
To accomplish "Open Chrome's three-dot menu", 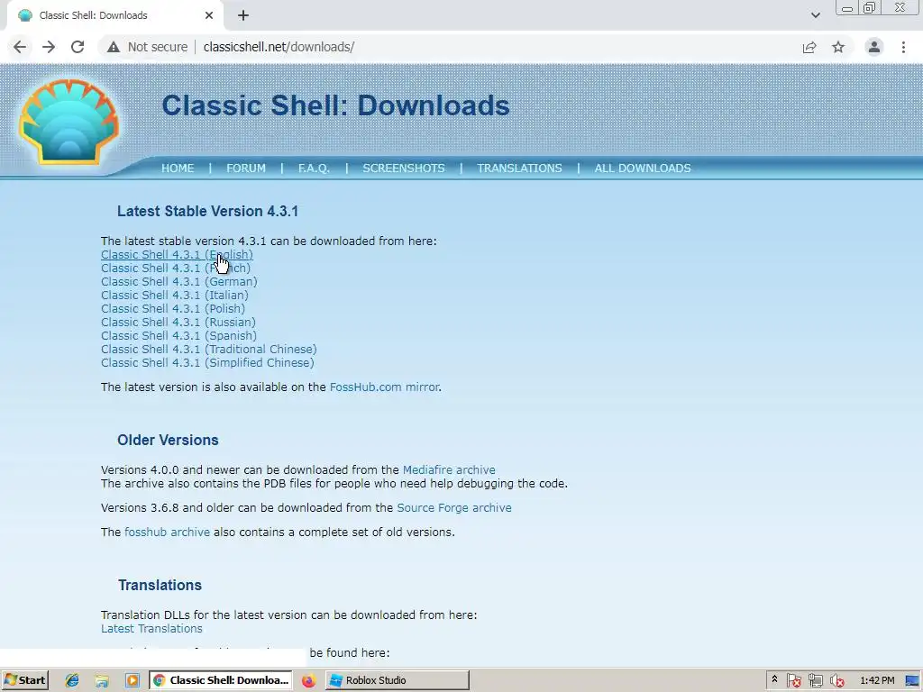I will (x=903, y=47).
